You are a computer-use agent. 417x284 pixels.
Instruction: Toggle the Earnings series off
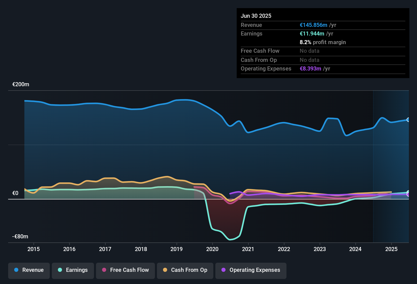(x=73, y=270)
